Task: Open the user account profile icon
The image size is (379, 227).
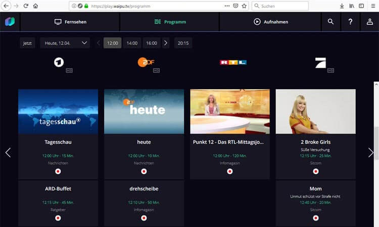Action: point(370,22)
